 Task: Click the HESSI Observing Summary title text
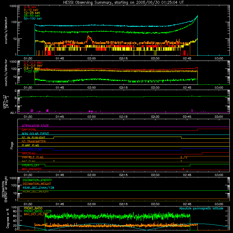click(x=123, y=3)
